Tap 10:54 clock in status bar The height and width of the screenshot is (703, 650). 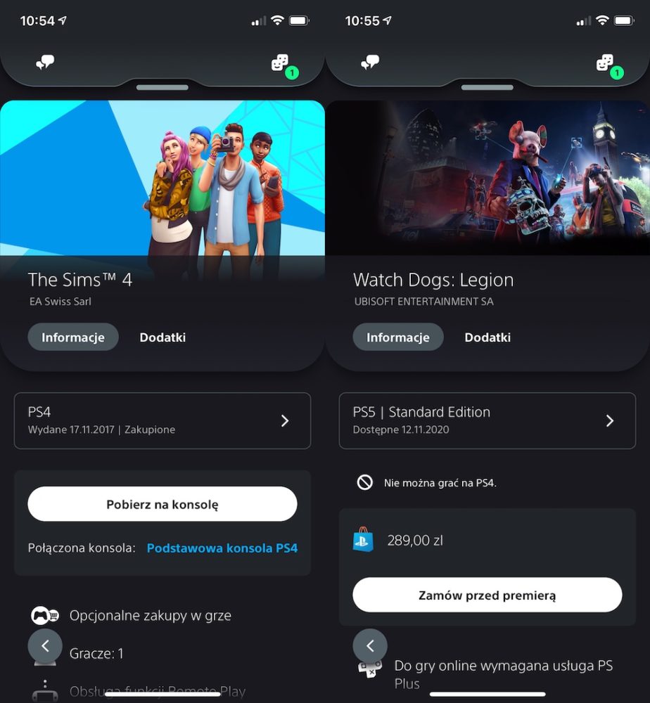[x=37, y=20]
